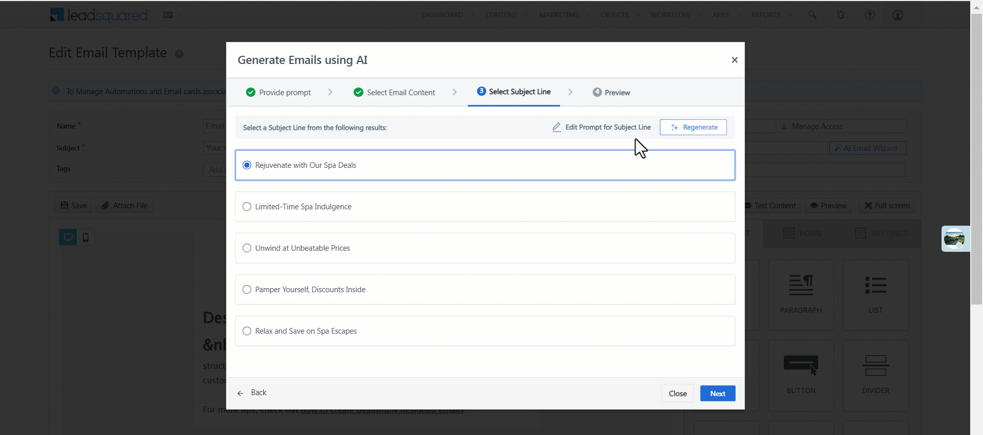
Task: Open notifications bell icon
Action: click(x=841, y=15)
